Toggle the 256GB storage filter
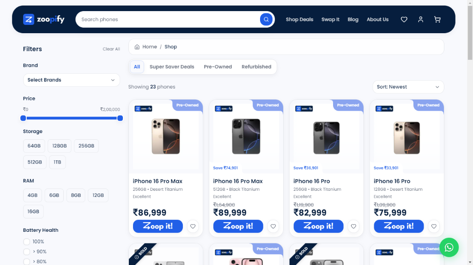 coord(86,146)
